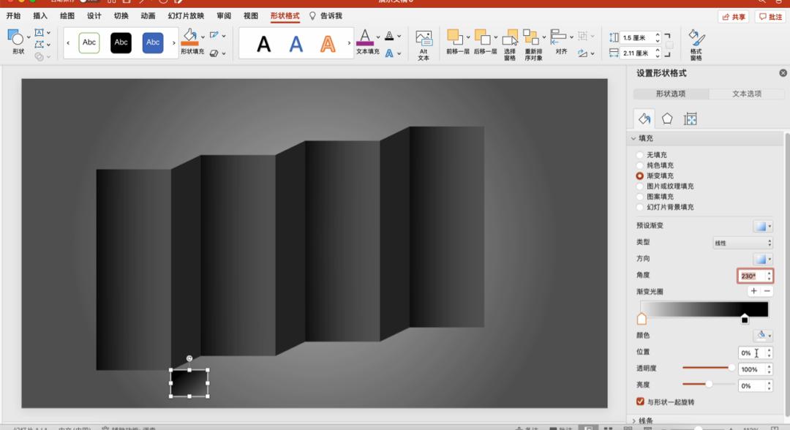Click the 批注 comments button
Viewport: 790px width, 430px height.
tap(770, 17)
